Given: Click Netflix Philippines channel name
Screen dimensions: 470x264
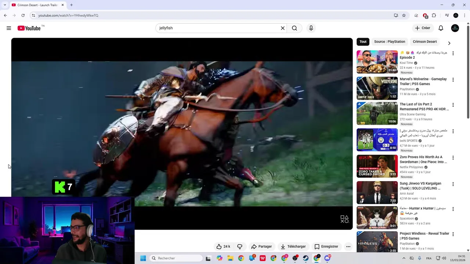Looking at the screenshot, I should (x=412, y=167).
